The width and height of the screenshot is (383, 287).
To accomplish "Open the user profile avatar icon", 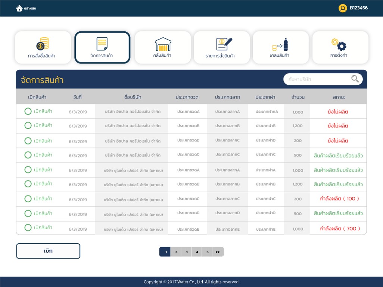I will (343, 8).
